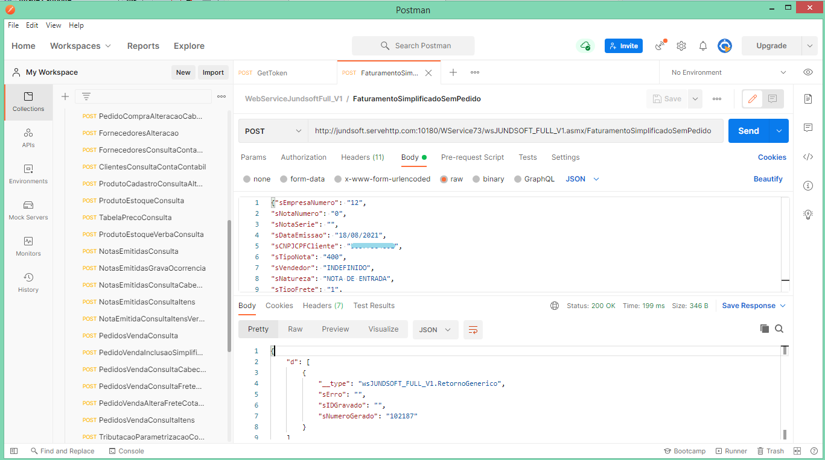The image size is (825, 460).
Task: Expand the No Environment selector
Action: coord(728,72)
